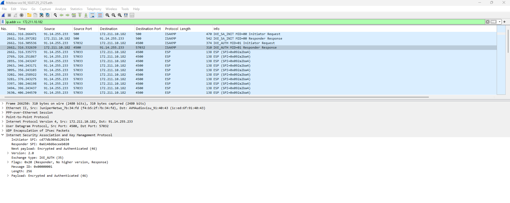The height and width of the screenshot is (203, 510).
Task: Go to a specified packet icon
Action: [74, 15]
